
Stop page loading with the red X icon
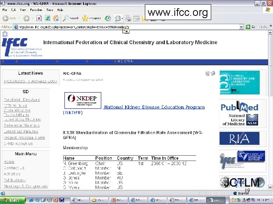pos(39,18)
